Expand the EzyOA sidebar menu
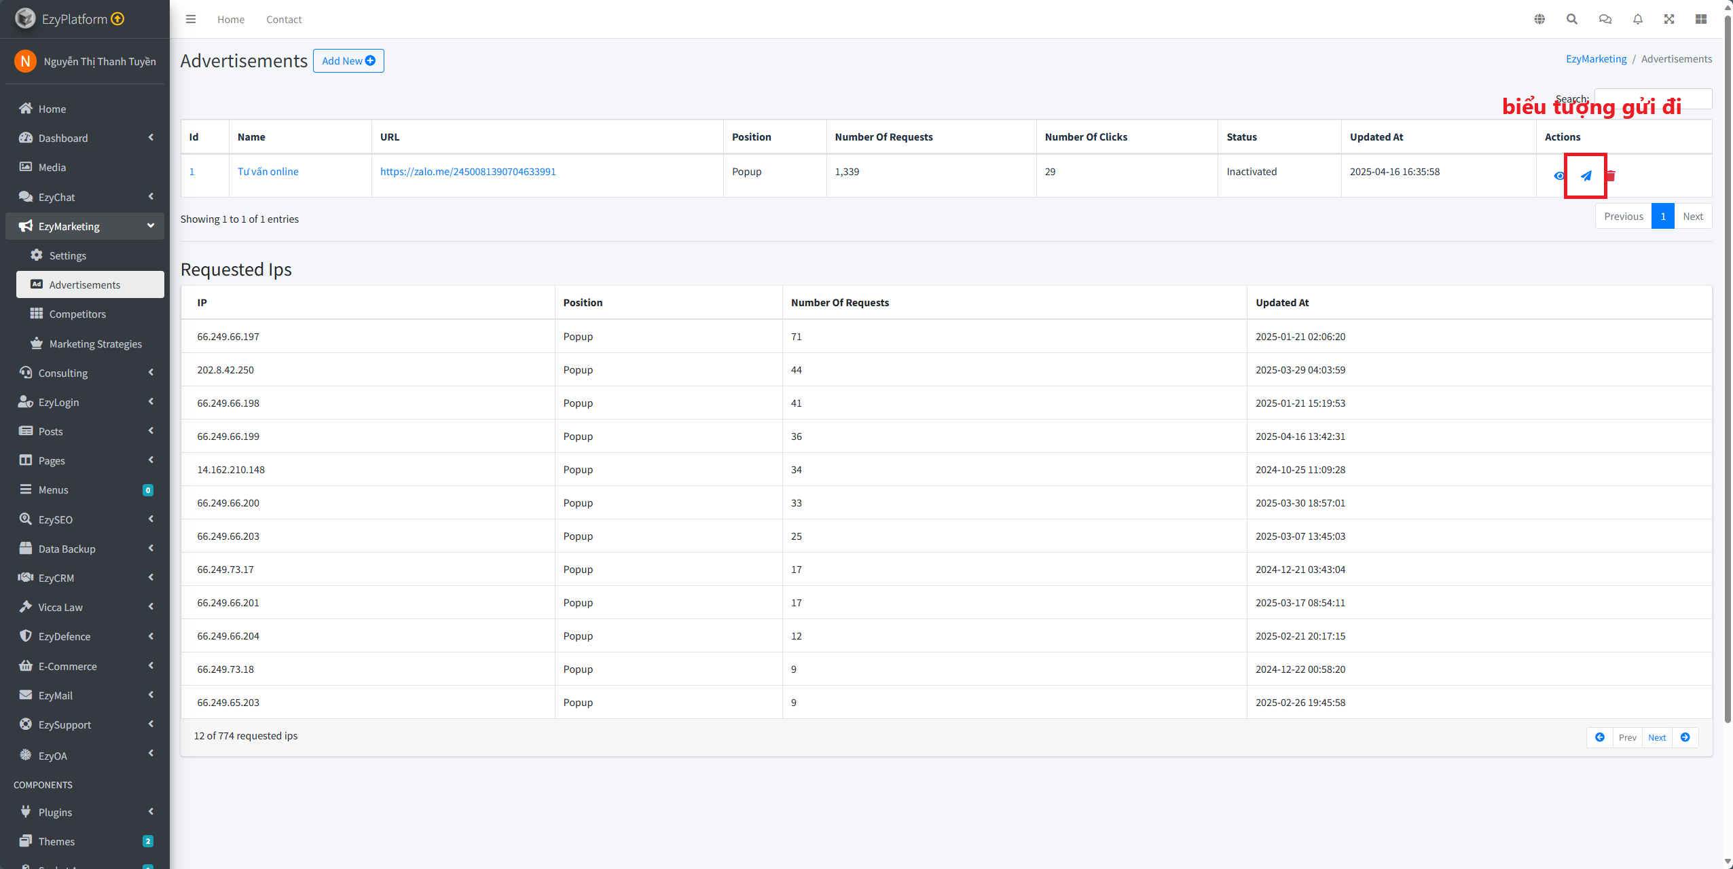Viewport: 1733px width, 869px height. coord(85,756)
